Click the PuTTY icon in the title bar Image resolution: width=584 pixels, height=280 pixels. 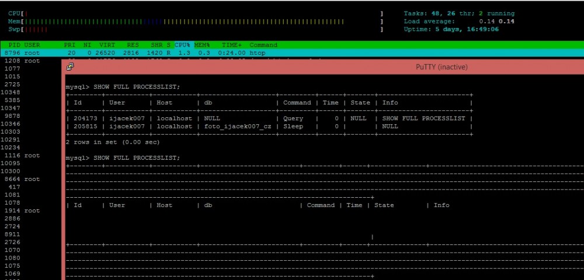tap(69, 67)
